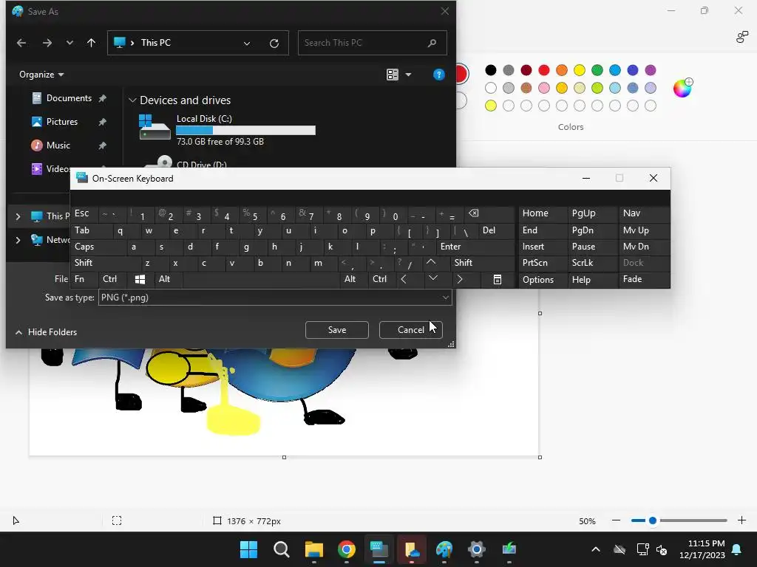Open File Explorer from taskbar
This screenshot has height=567, width=757.
pos(313,549)
